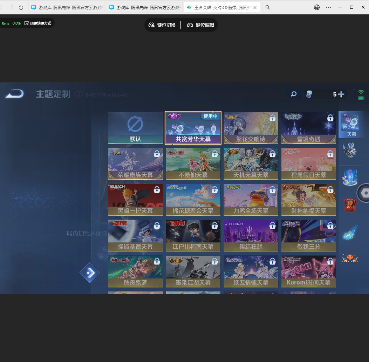Switch to the first 游戏库 browser tab

pyautogui.click(x=65, y=7)
